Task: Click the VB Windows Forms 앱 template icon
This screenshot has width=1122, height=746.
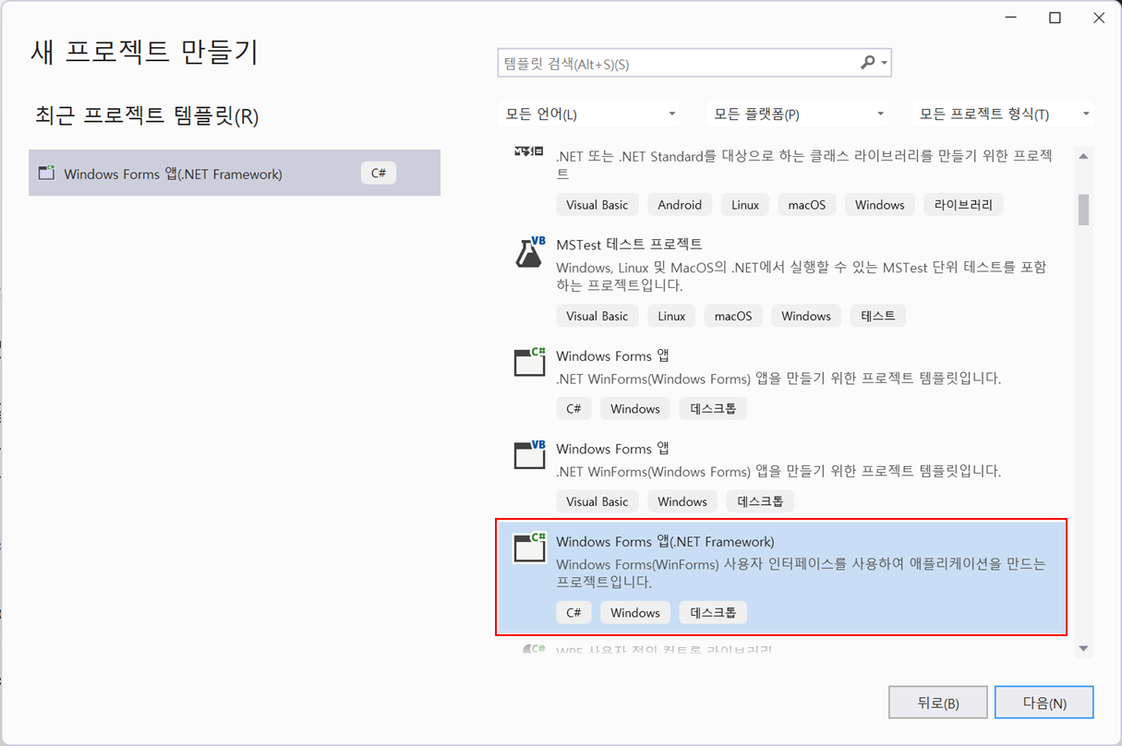Action: click(x=529, y=454)
